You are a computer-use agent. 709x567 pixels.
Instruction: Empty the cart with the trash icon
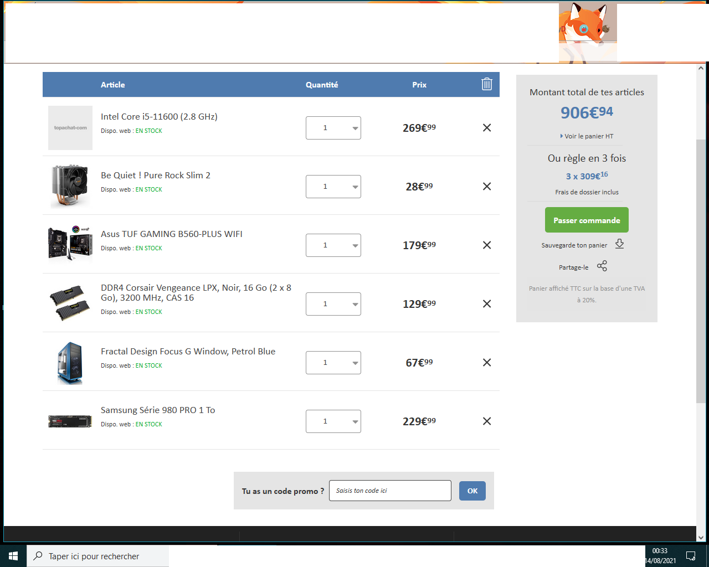[x=487, y=84]
